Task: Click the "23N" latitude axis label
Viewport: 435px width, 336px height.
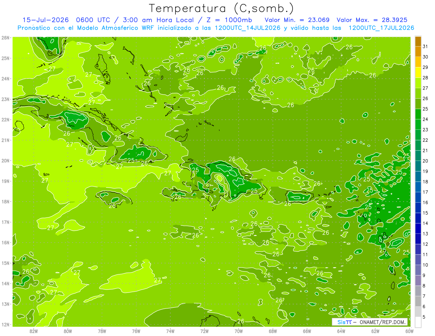Action: [5, 99]
